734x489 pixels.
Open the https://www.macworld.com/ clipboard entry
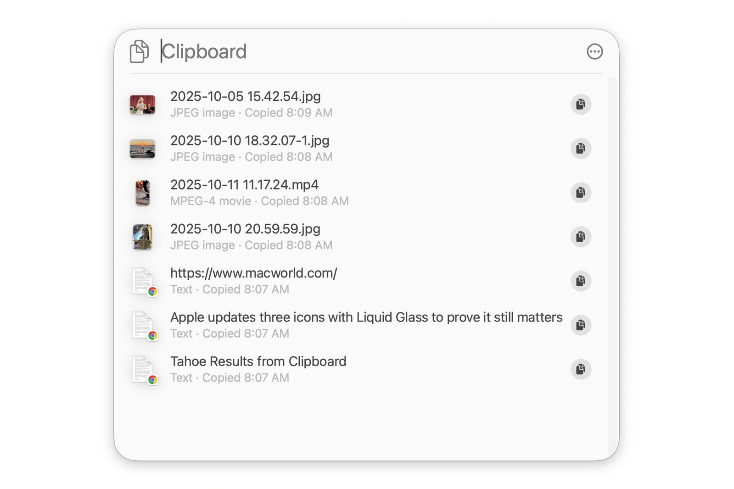click(x=253, y=273)
